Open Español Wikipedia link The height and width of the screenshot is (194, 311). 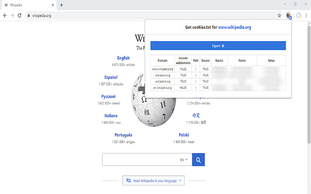point(111,77)
